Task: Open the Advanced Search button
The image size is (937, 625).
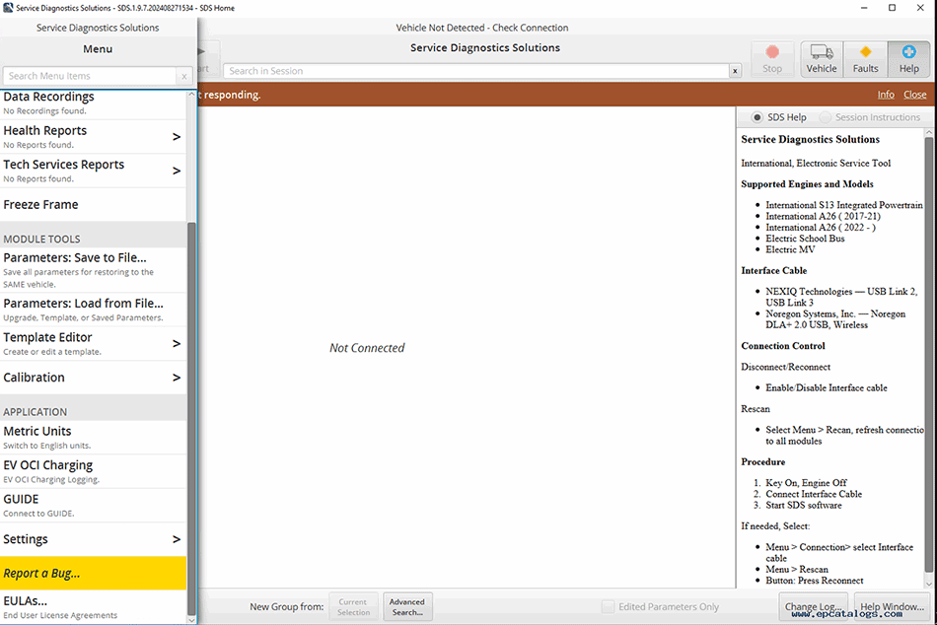Action: coord(406,606)
